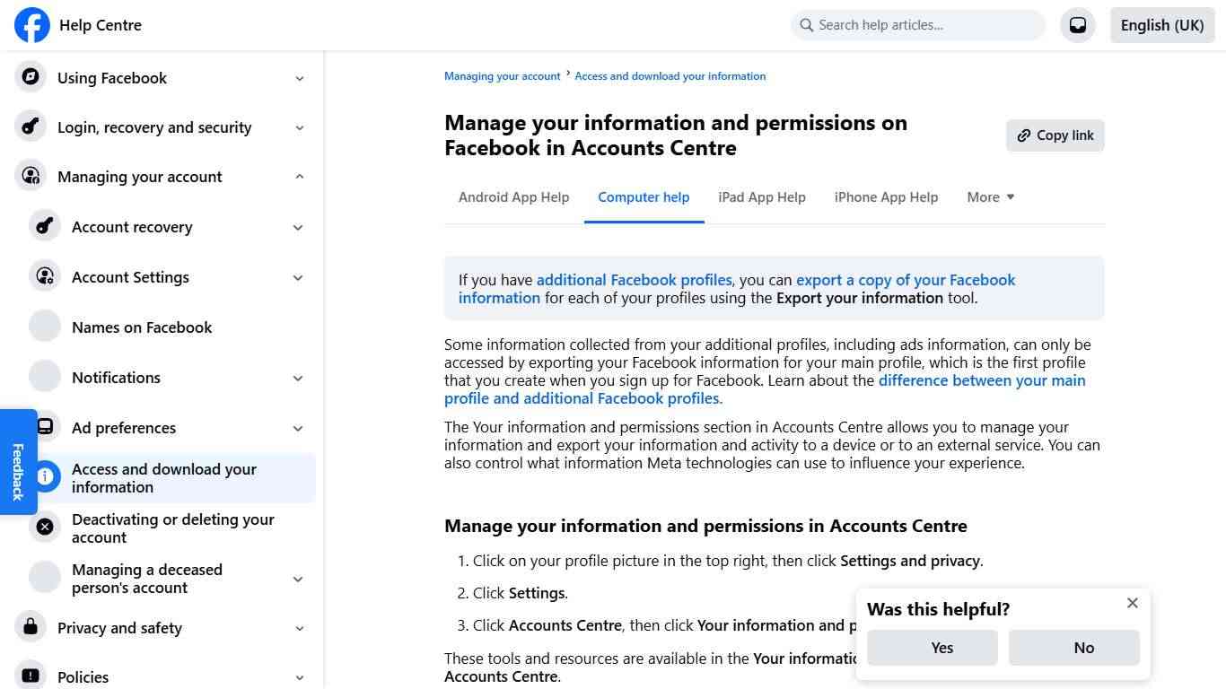Select the Account recovery key icon

click(44, 226)
